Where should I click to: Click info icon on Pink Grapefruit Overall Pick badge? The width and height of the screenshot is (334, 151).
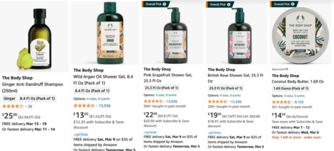pyautogui.click(x=164, y=4)
